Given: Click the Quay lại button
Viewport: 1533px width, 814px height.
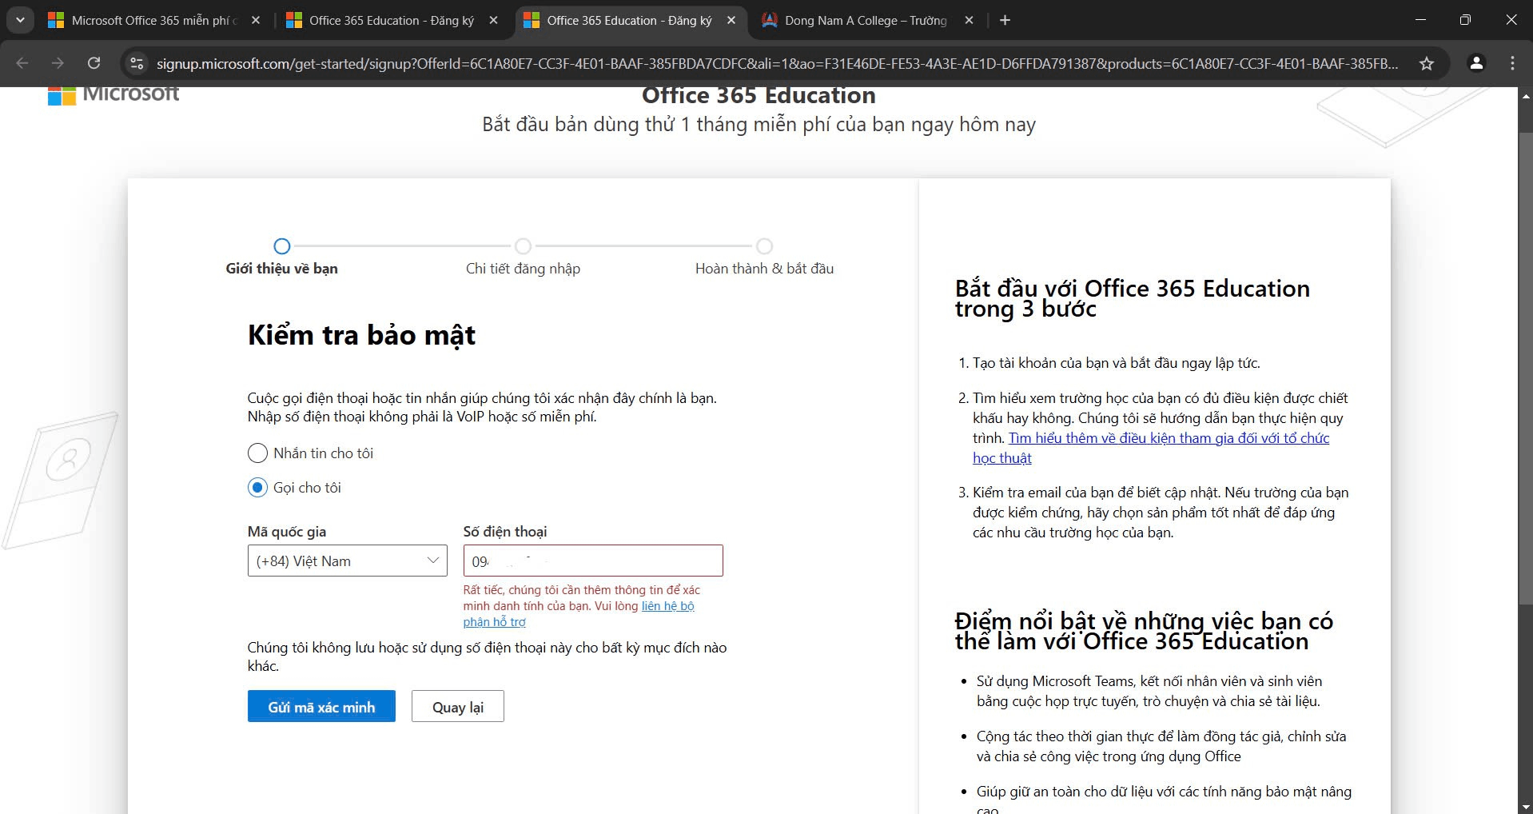Looking at the screenshot, I should point(458,706).
